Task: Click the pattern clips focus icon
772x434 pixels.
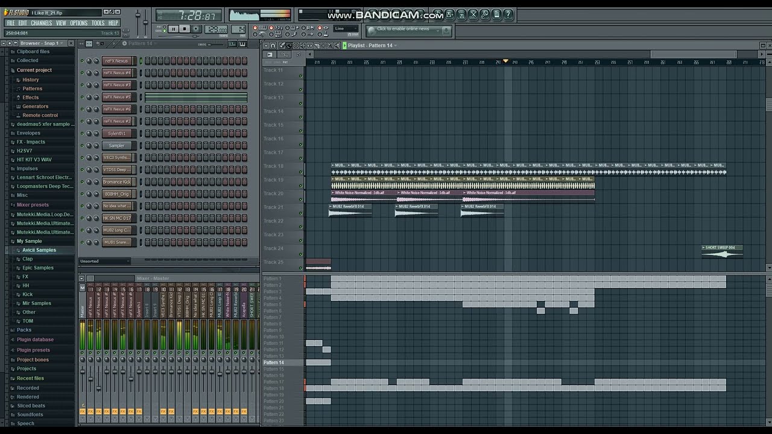Action: click(x=299, y=55)
